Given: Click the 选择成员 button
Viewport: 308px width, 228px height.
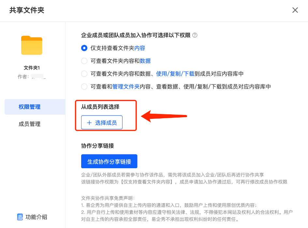Looking at the screenshot, I should coord(102,122).
